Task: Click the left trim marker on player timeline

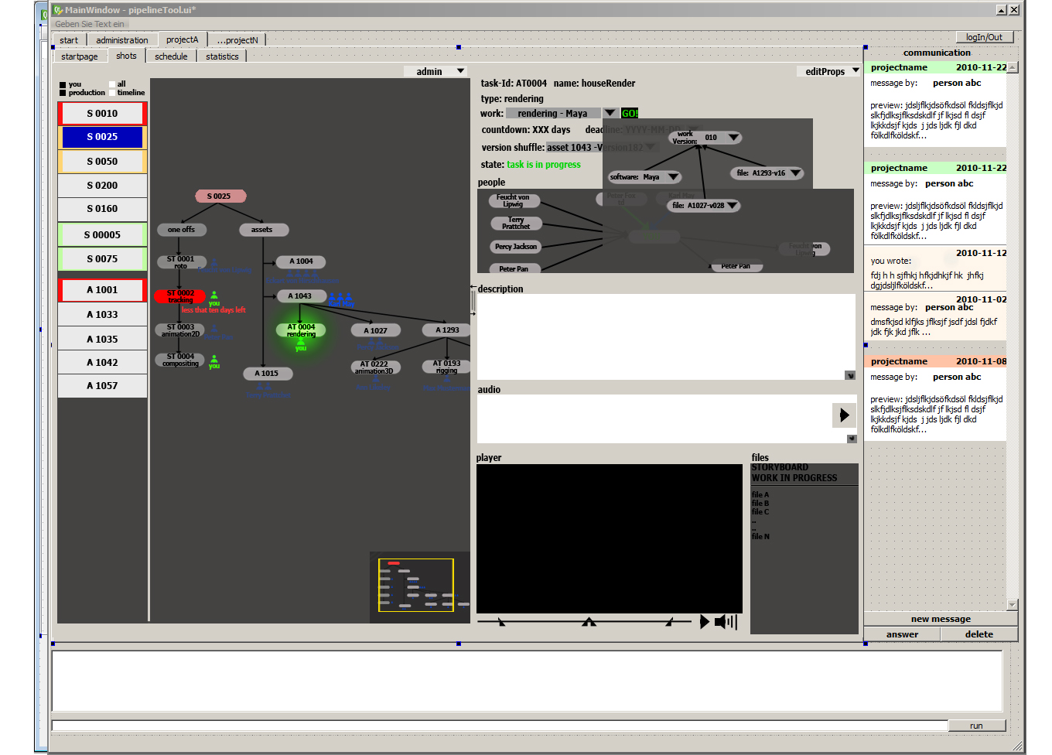Action: tap(501, 622)
